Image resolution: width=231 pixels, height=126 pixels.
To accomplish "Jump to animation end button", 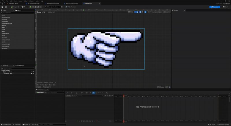I will coord(95,121).
